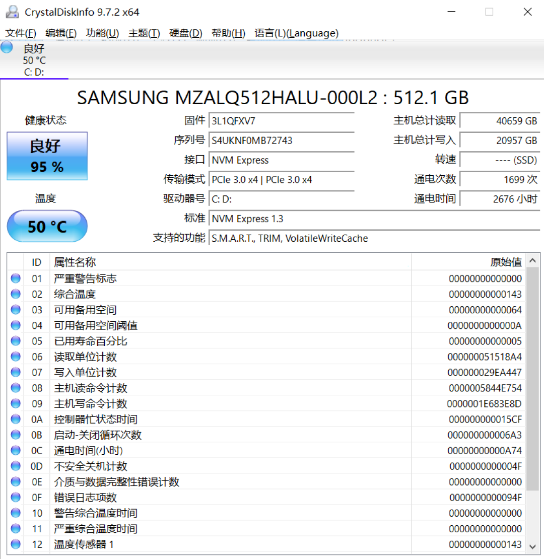Click status orb for 02 综合温度
The width and height of the screenshot is (544, 559).
pyautogui.click(x=16, y=294)
